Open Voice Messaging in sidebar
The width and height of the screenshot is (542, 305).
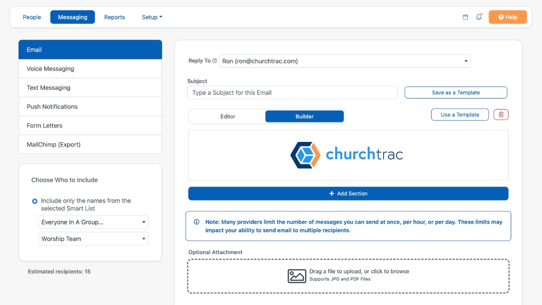(x=90, y=69)
